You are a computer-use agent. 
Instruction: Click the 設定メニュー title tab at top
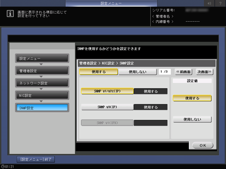pos(111,3)
